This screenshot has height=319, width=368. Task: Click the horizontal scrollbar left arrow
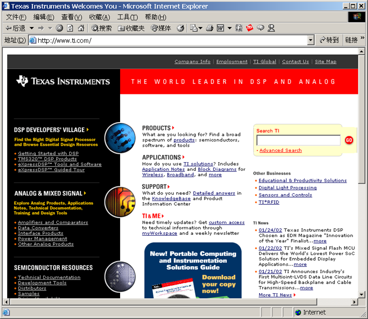(x=6, y=302)
